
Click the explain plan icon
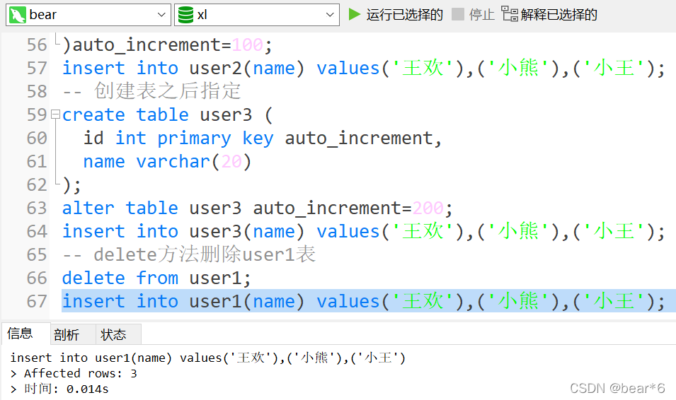pyautogui.click(x=510, y=14)
